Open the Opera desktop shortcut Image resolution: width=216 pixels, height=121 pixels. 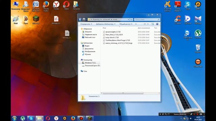click(66, 5)
